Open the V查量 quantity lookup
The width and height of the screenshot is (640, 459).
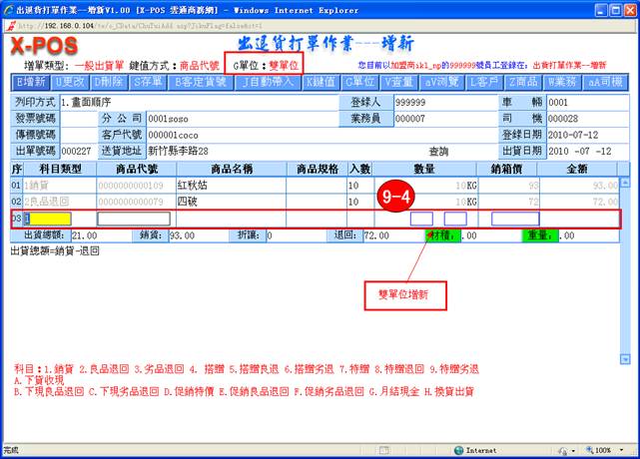click(x=399, y=81)
